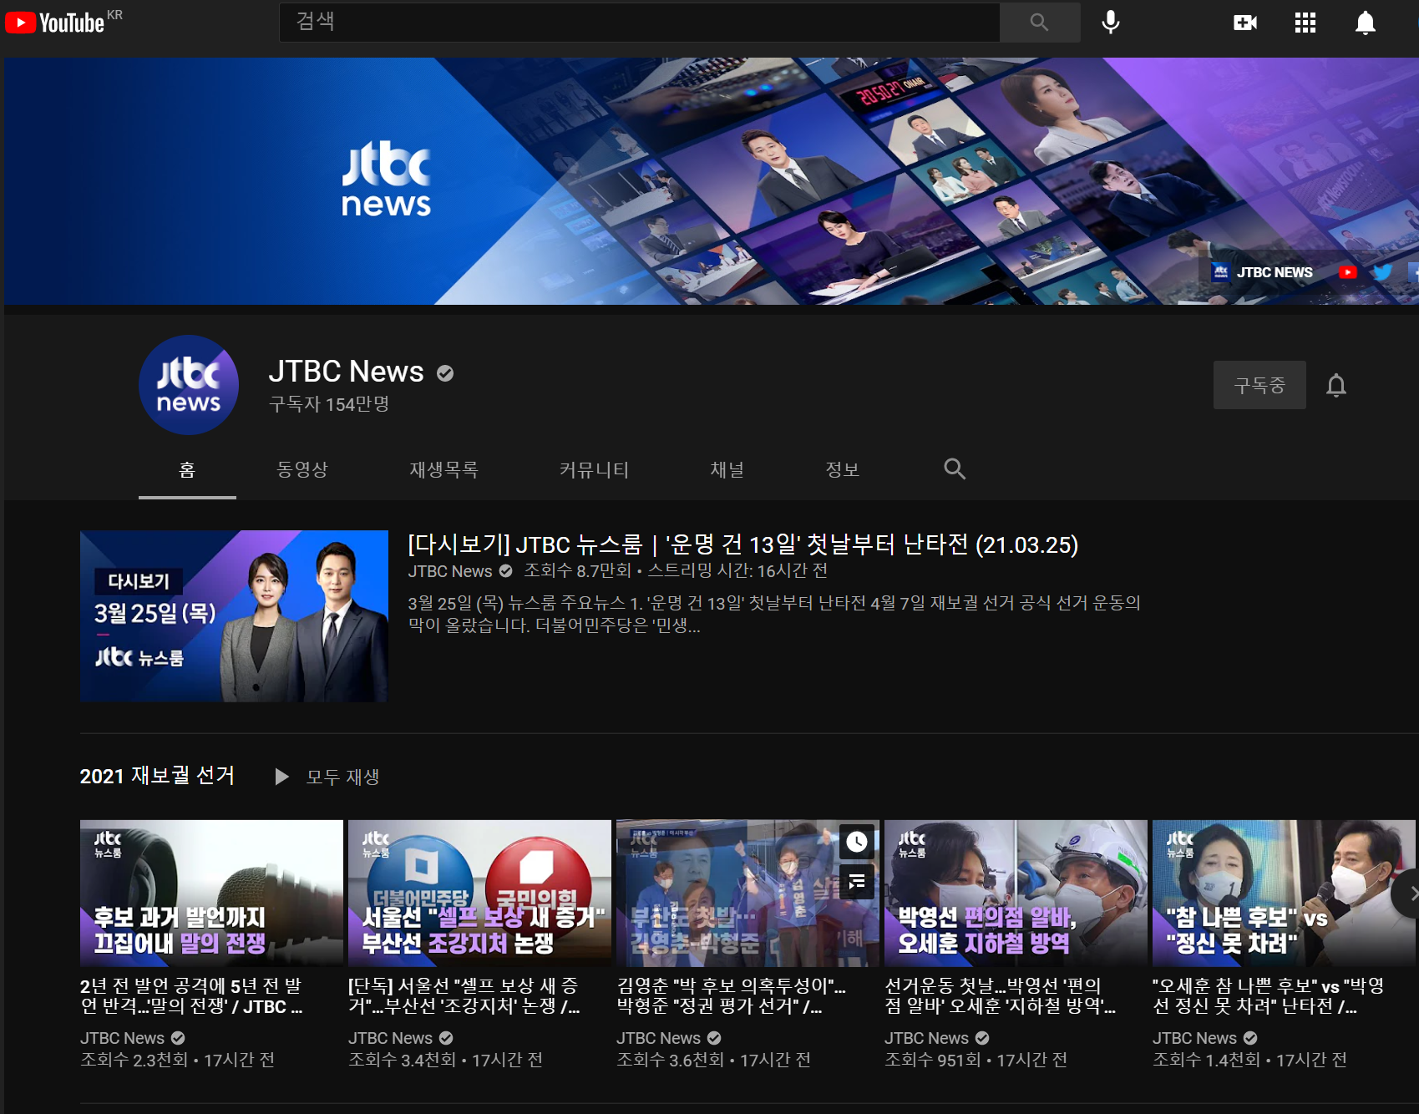This screenshot has height=1114, width=1419.
Task: Open the 선거운동 첫날 박영선 title
Action: (1001, 996)
